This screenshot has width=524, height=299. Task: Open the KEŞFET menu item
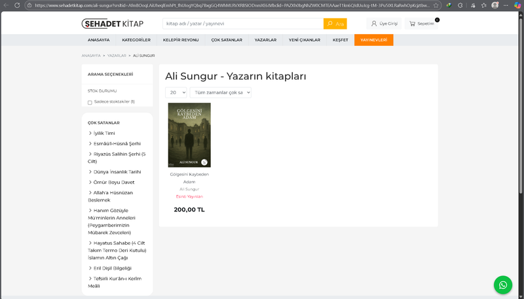[x=340, y=40]
